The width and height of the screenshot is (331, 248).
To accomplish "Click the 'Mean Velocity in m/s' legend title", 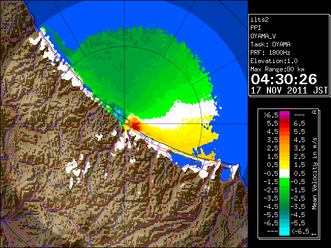I will point(314,174).
